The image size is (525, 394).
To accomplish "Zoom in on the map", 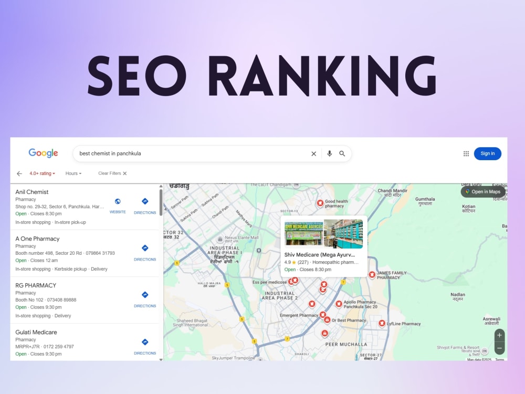I will click(500, 335).
